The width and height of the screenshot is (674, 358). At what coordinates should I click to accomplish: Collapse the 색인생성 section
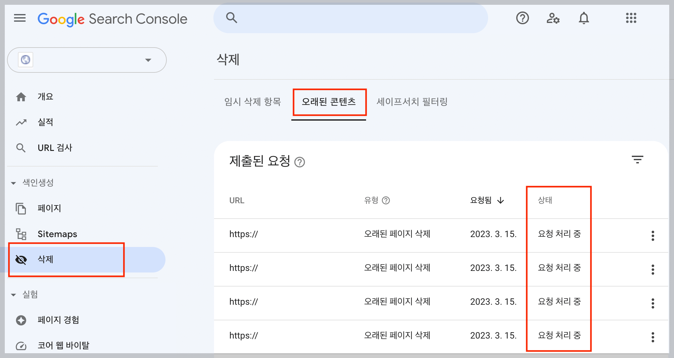coord(13,183)
